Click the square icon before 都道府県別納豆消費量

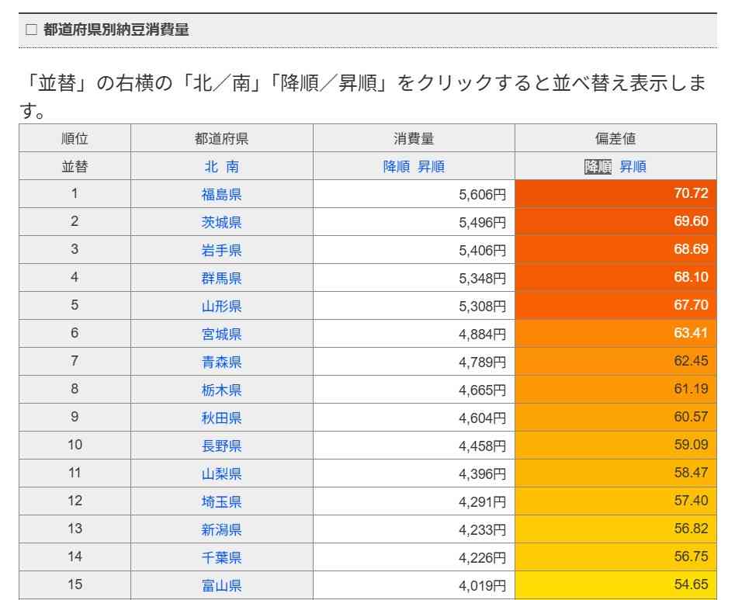[31, 29]
